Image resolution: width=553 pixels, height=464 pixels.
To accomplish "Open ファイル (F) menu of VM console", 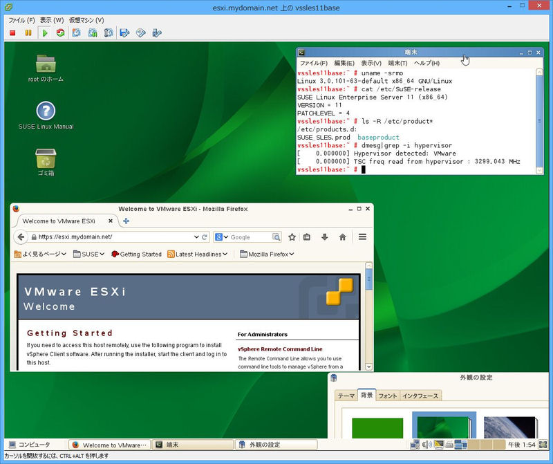I will (x=21, y=20).
